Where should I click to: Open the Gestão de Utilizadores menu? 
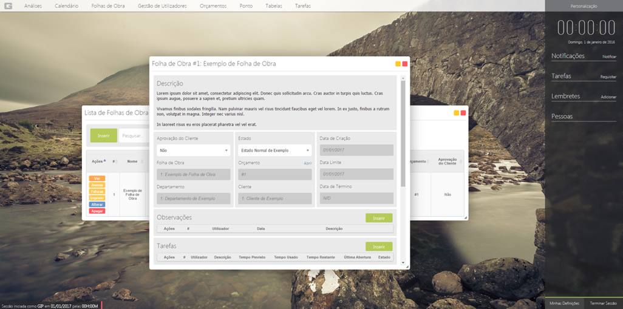coord(162,6)
